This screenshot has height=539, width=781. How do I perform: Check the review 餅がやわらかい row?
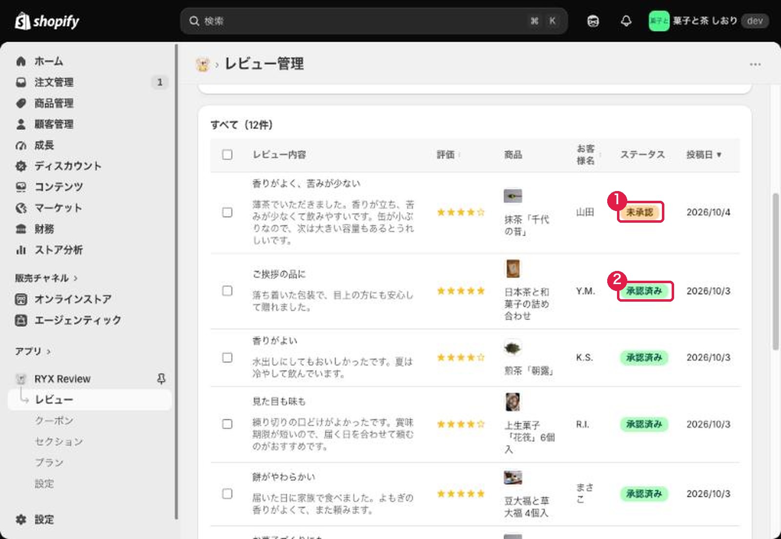point(227,494)
